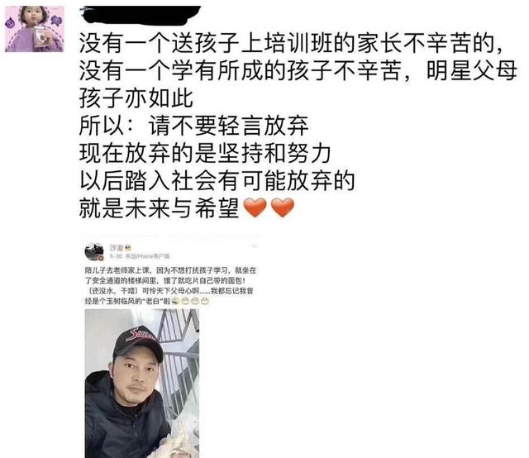Screen dimensions: 529x458
Task: Click the first orange heart emoji
Action: [x=255, y=208]
